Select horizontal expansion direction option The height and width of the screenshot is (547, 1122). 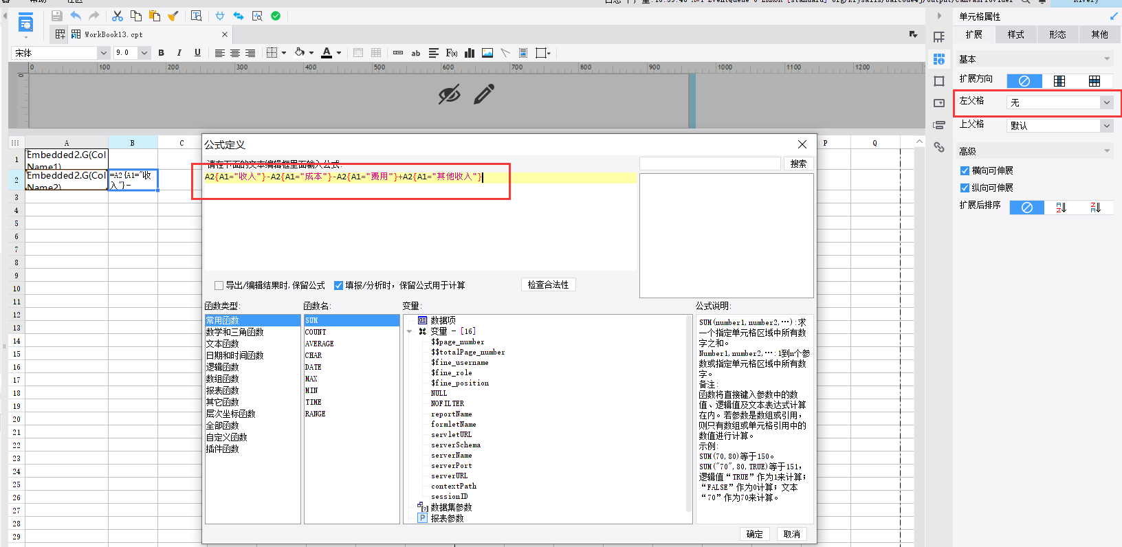(1094, 81)
